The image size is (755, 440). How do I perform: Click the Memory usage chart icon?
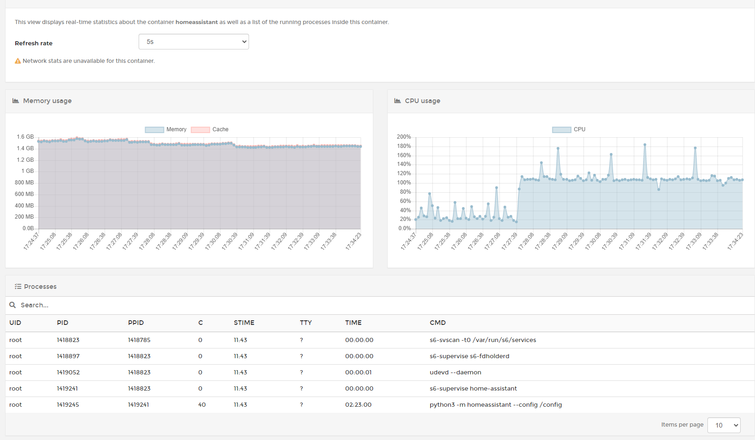(16, 101)
